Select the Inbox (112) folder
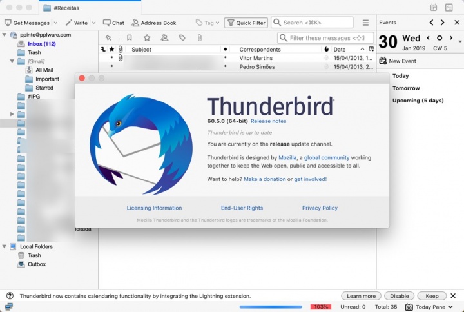The height and width of the screenshot is (312, 464). [x=41, y=44]
